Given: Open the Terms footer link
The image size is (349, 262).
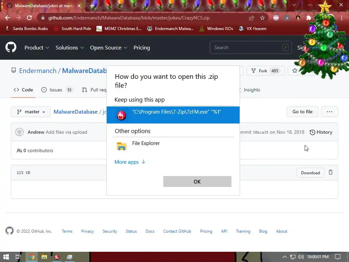Looking at the screenshot, I should pyautogui.click(x=67, y=231).
